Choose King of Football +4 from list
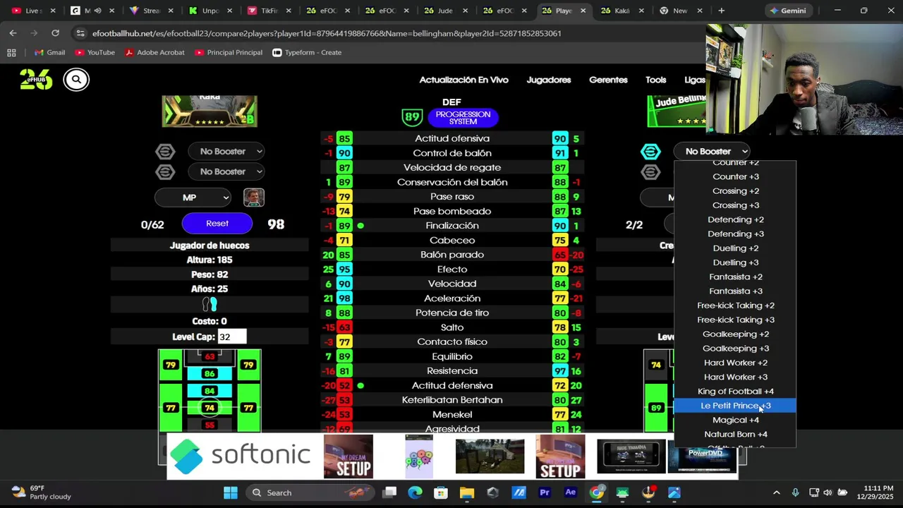Image resolution: width=903 pixels, height=508 pixels. (735, 392)
